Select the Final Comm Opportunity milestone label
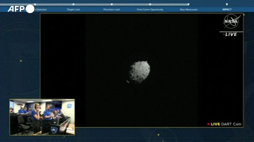Image resolution: width=254 pixels, height=142 pixels. pos(150,10)
